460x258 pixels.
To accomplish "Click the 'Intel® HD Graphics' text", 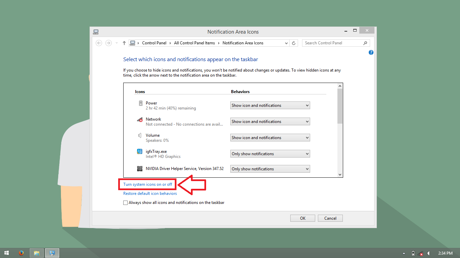I will pyautogui.click(x=163, y=157).
